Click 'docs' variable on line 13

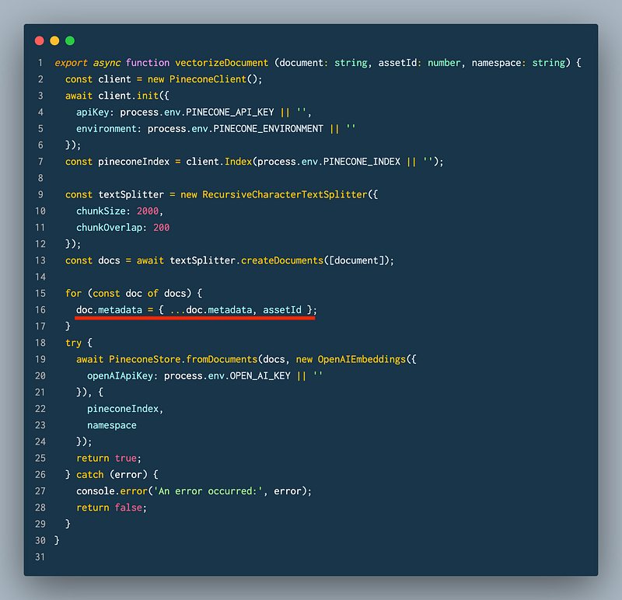[109, 260]
